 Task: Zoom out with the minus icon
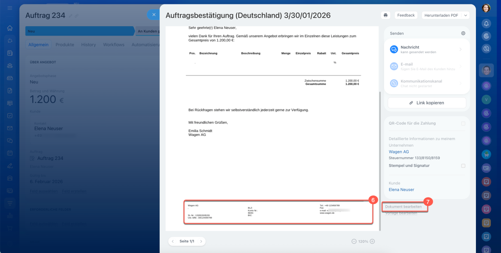coord(354,241)
